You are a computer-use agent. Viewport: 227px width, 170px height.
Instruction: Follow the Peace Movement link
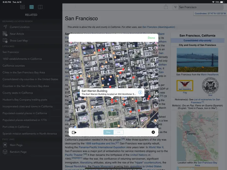[102, 166]
